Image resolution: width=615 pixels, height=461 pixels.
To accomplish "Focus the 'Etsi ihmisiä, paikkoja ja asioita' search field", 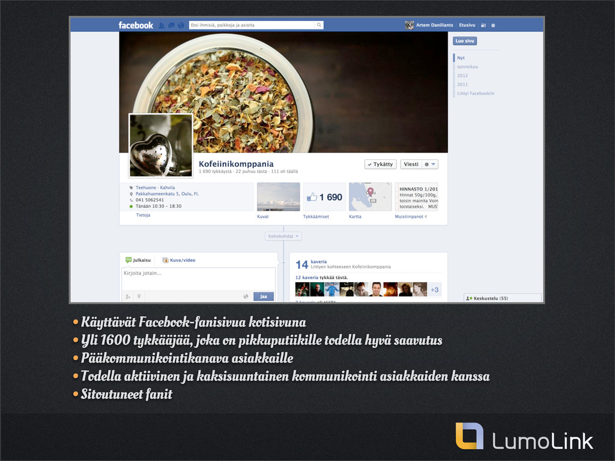I will (252, 25).
